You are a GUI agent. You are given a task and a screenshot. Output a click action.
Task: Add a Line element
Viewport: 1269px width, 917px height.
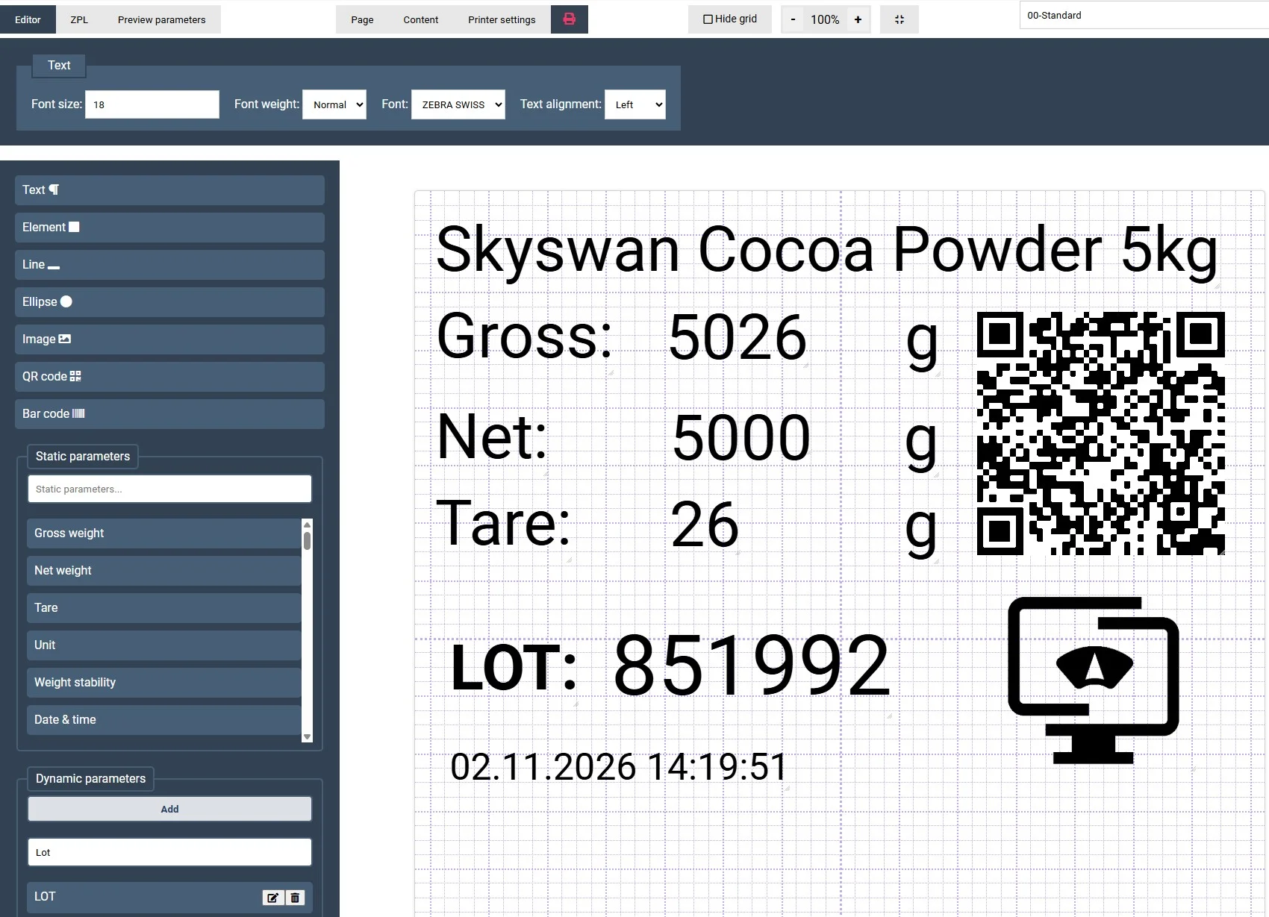pos(169,265)
